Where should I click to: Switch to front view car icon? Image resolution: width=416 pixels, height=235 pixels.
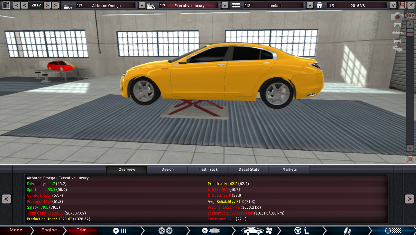(x=397, y=24)
